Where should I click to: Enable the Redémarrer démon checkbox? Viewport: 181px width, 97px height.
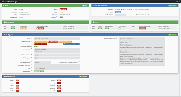[149, 15]
